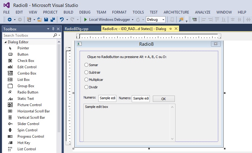Select the Pointer tool in Toolbox
The width and height of the screenshot is (252, 153).
(x=23, y=48)
